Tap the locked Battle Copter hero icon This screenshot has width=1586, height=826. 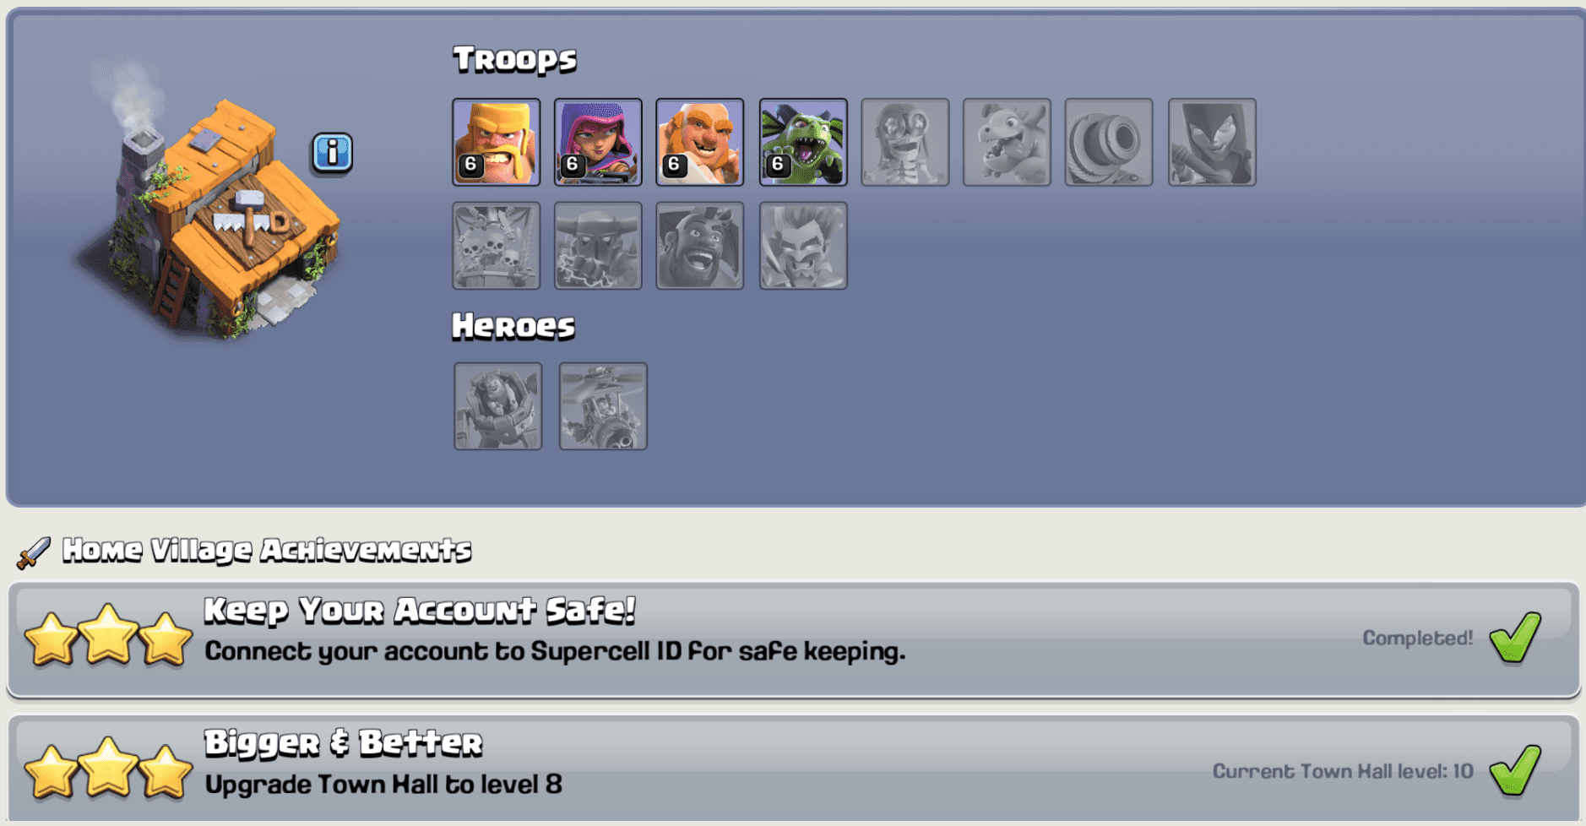tap(603, 406)
